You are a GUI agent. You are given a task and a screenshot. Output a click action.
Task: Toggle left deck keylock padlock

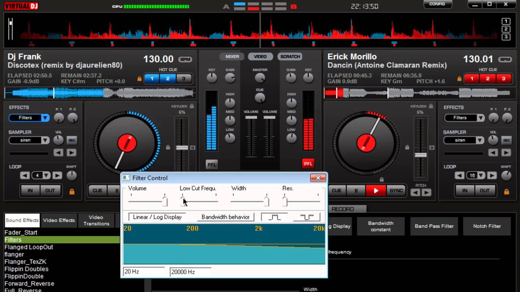tap(191, 106)
